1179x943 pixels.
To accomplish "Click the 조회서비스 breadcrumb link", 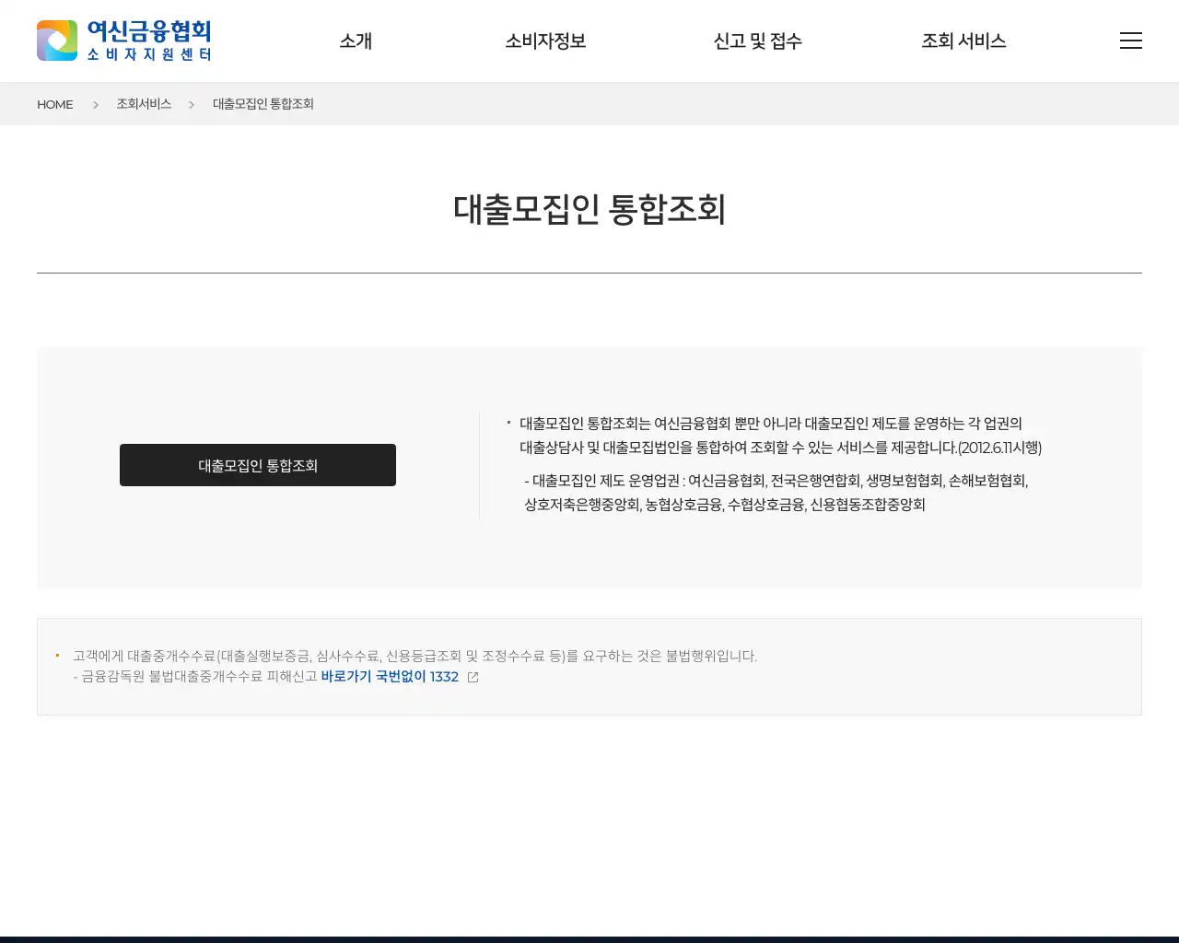I will [x=144, y=104].
